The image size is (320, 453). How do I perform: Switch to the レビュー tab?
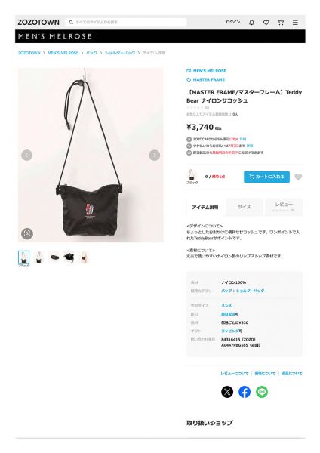coord(284,207)
